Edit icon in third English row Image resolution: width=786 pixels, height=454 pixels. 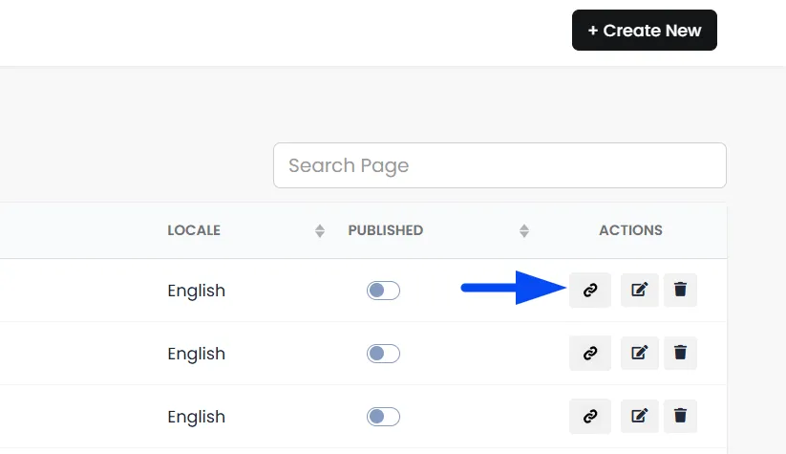click(x=640, y=417)
